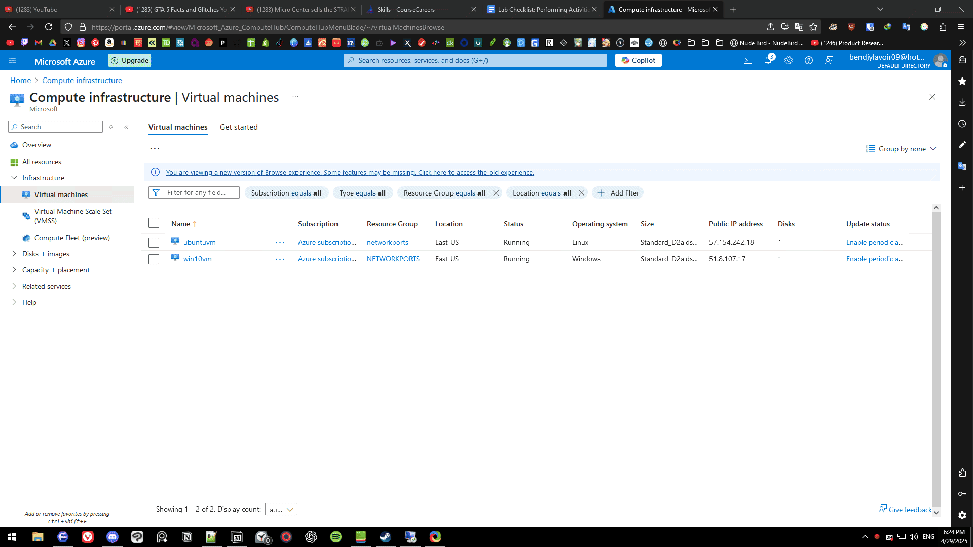Open networkports resource group link
This screenshot has height=547, width=973.
(388, 242)
